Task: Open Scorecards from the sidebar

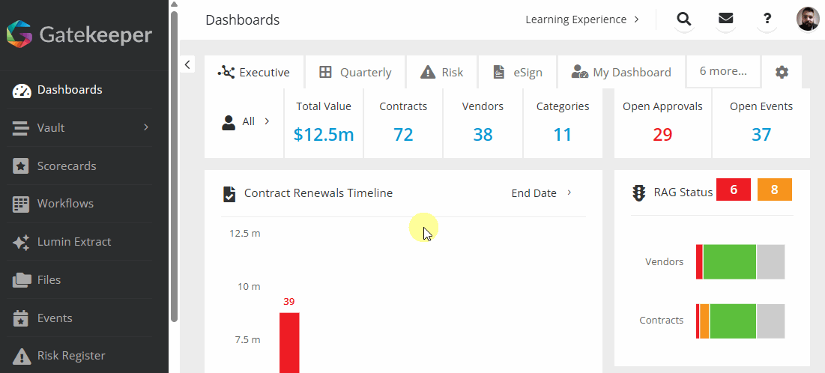Action: [67, 166]
